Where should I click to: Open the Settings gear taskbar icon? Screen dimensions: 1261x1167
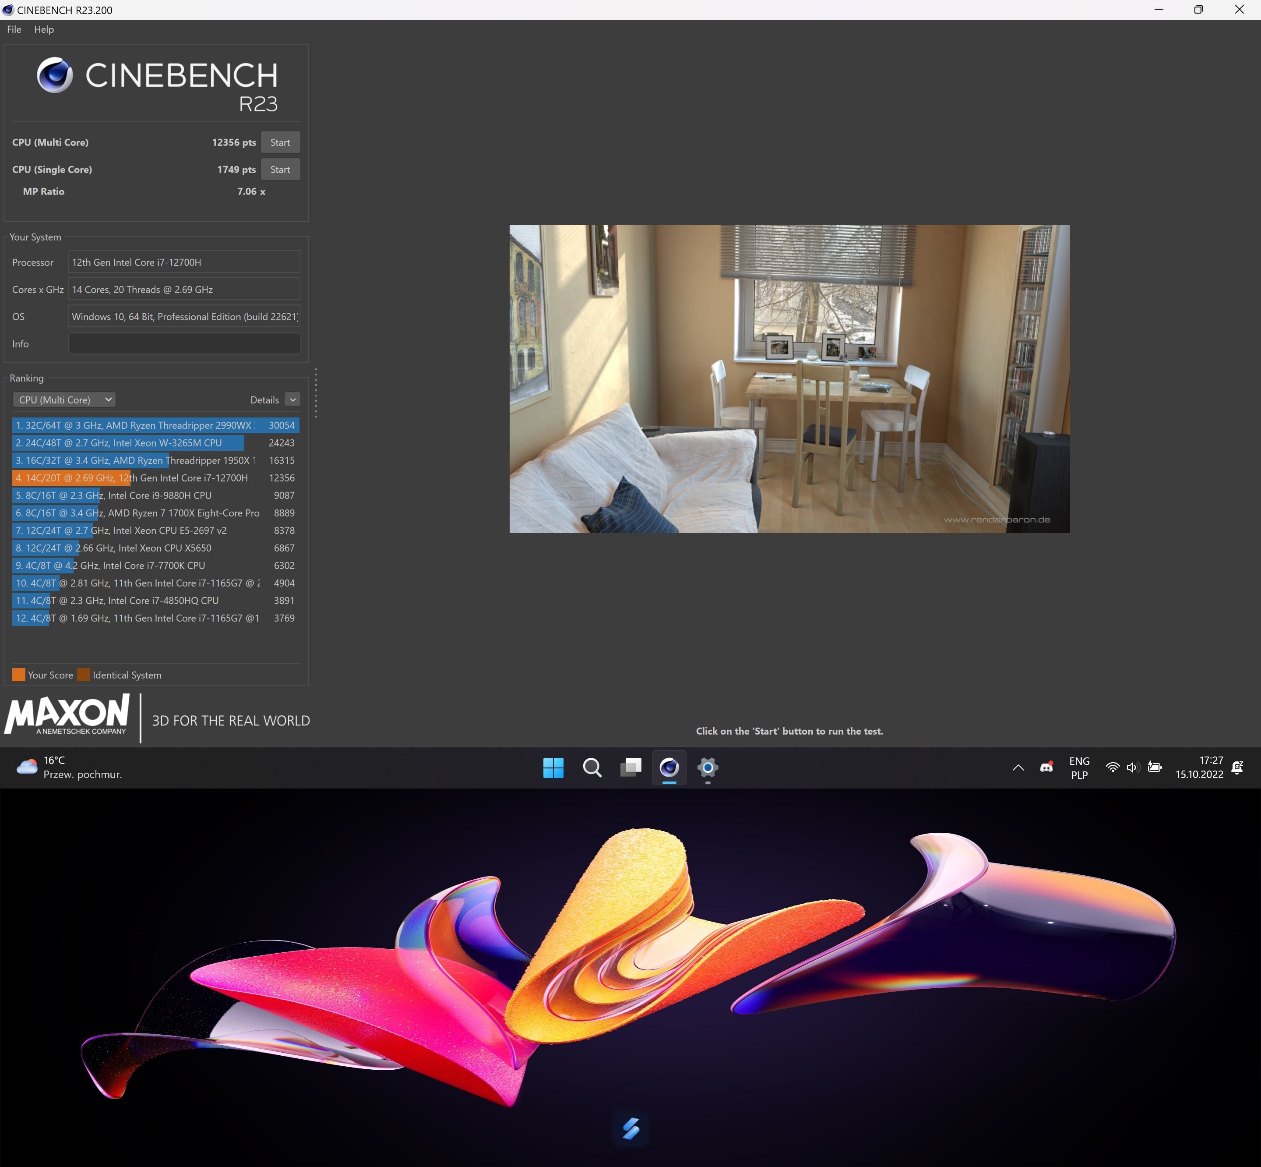[708, 767]
